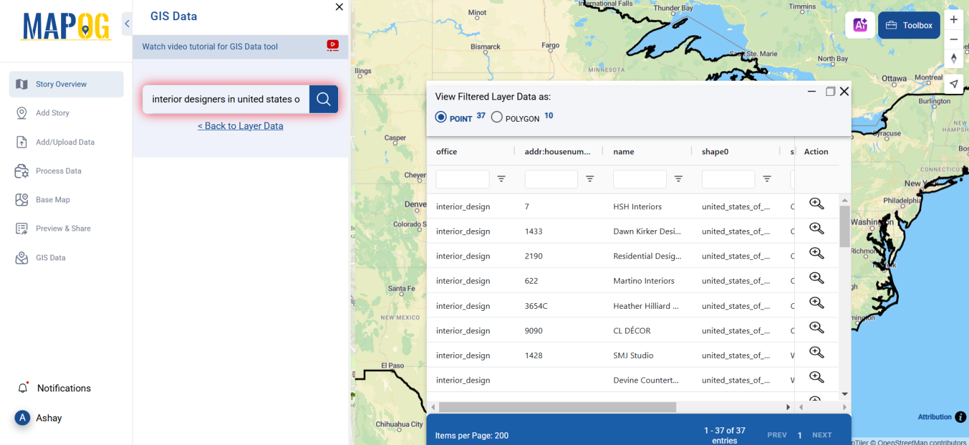This screenshot has height=445, width=969.
Task: Click the locate-me arrow on the map controls
Action: (953, 83)
